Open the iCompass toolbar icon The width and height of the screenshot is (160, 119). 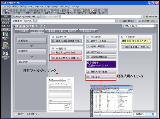61,12
